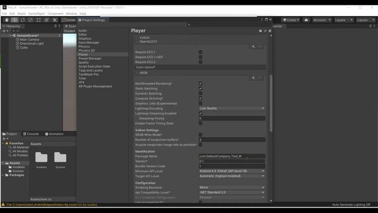Screen dimensions: 378x213
Task: Click the cloud services icon
Action: tap(306, 20)
